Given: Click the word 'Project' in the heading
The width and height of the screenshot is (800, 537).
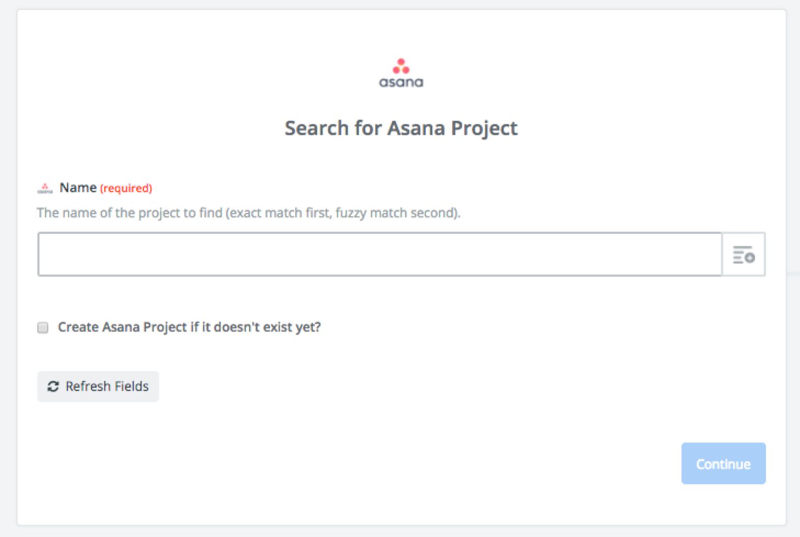Looking at the screenshot, I should click(x=484, y=128).
